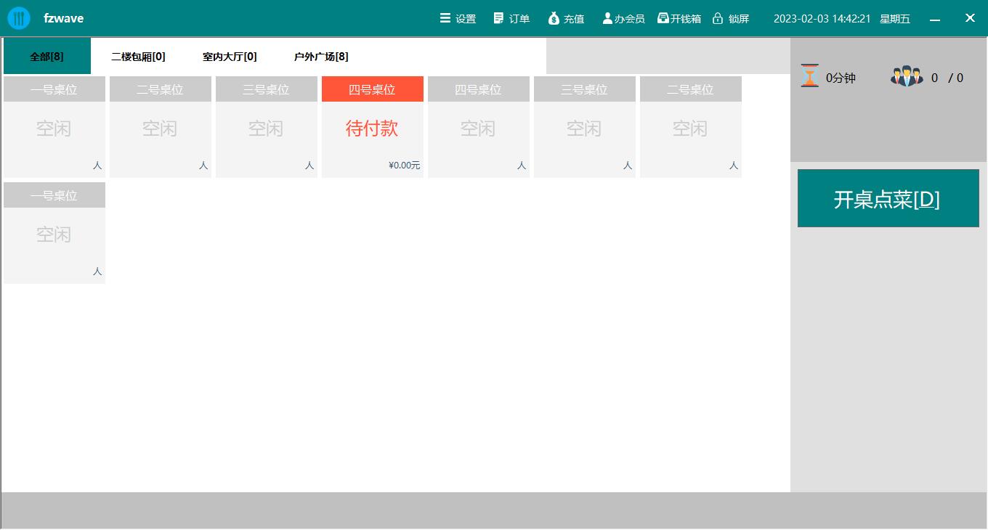
Task: Switch to the 二楼包厢[0] tab
Action: click(138, 57)
